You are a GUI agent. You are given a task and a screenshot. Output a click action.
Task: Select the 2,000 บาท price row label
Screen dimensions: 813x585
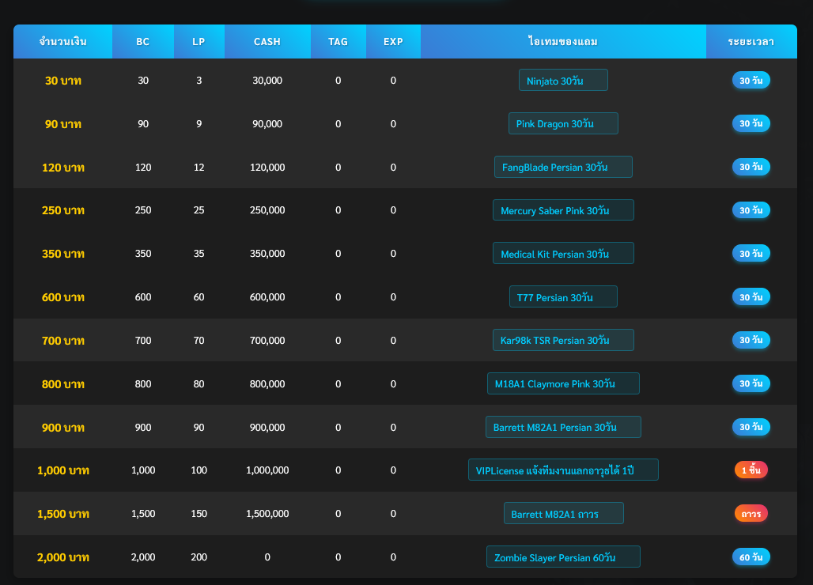63,557
